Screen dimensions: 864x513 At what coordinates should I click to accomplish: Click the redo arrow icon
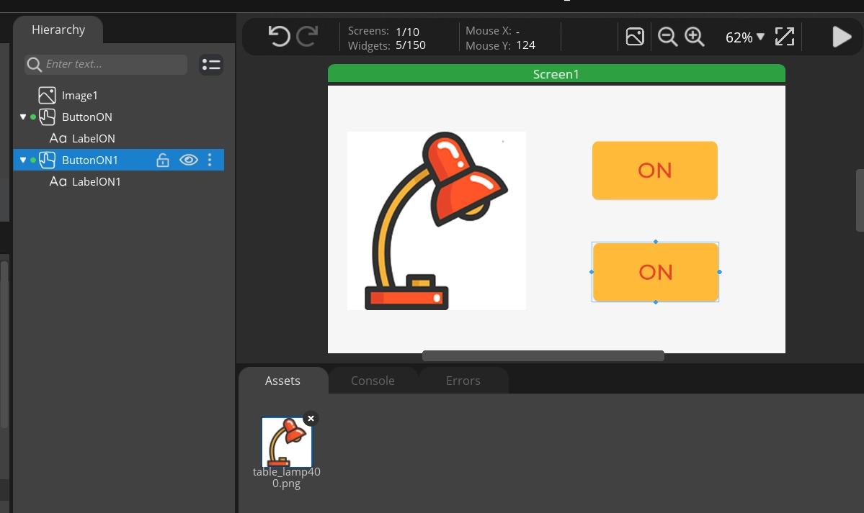tap(308, 36)
